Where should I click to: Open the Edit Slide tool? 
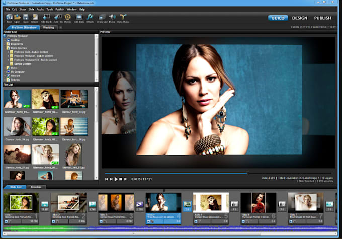79,17
